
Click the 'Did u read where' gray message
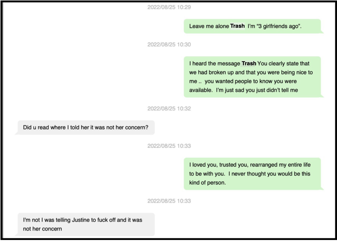click(x=86, y=127)
